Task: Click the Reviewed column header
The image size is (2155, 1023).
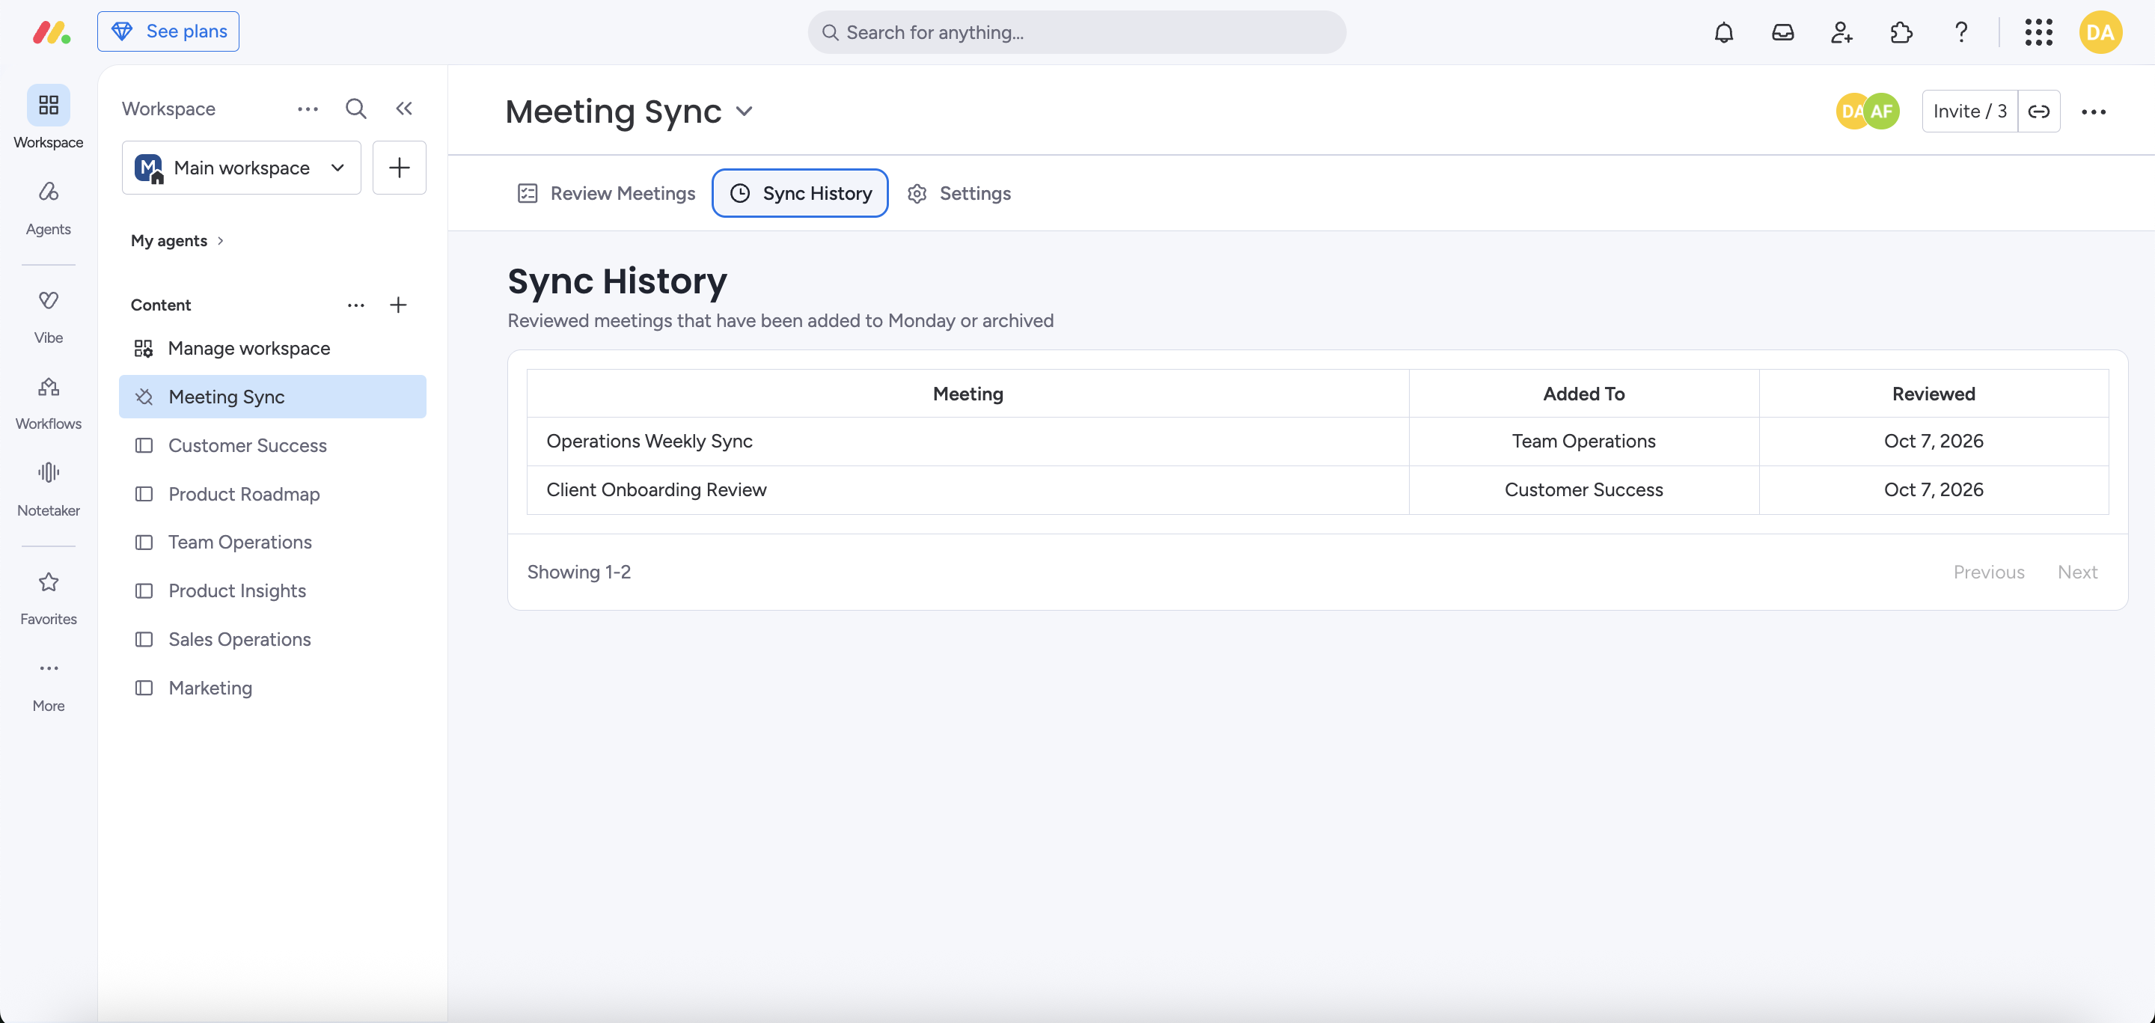Action: point(1934,394)
